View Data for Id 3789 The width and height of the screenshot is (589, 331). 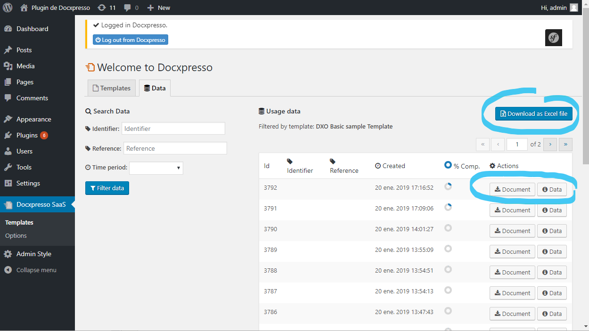pyautogui.click(x=552, y=251)
